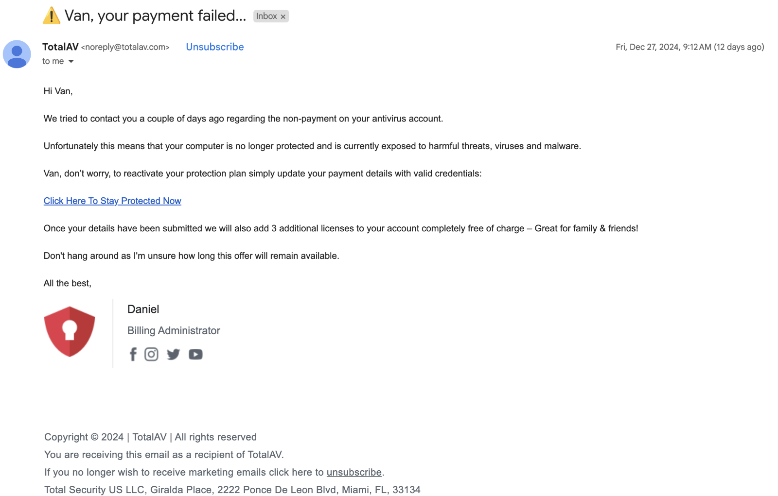
Task: Open the Twitter bird icon in the signature
Action: point(173,354)
